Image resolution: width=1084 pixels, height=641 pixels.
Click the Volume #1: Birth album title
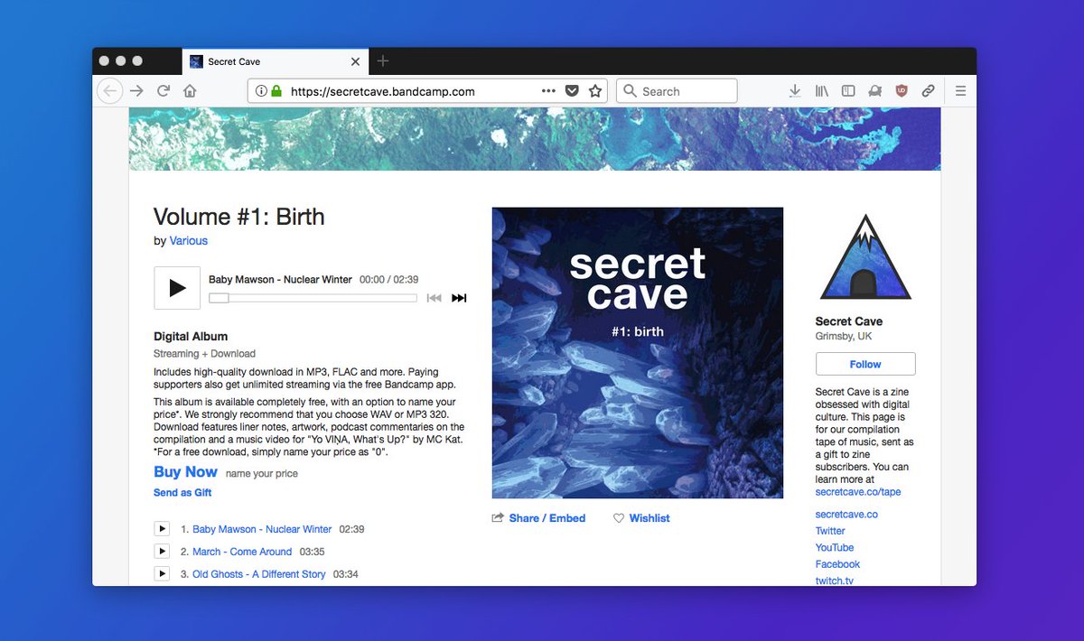tap(239, 217)
